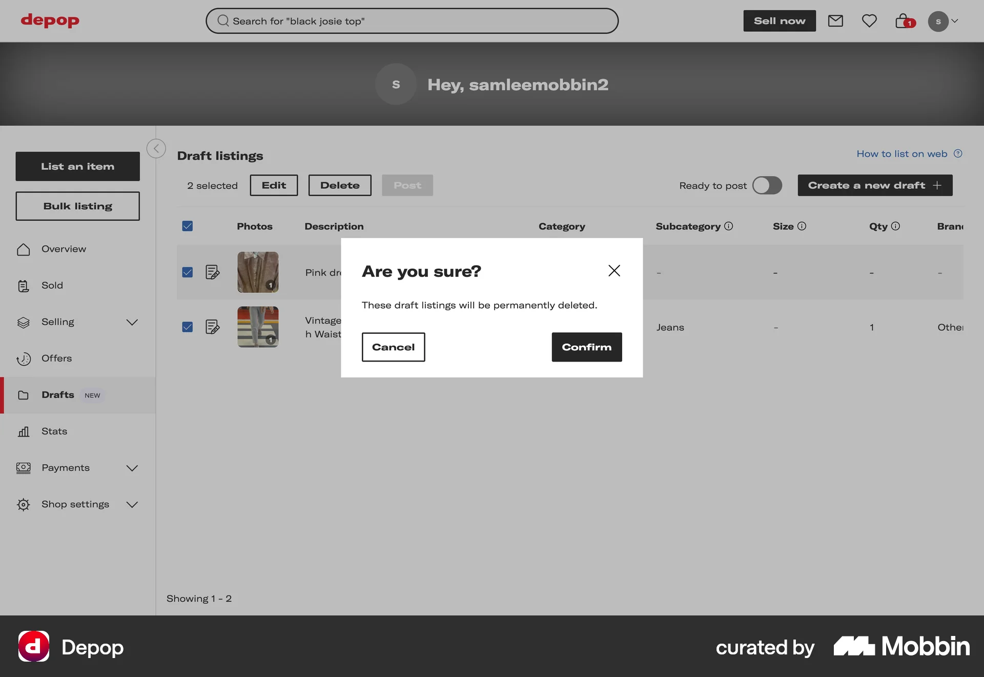Collapse the sidebar with the chevron circle
984x677 pixels.
click(x=156, y=149)
